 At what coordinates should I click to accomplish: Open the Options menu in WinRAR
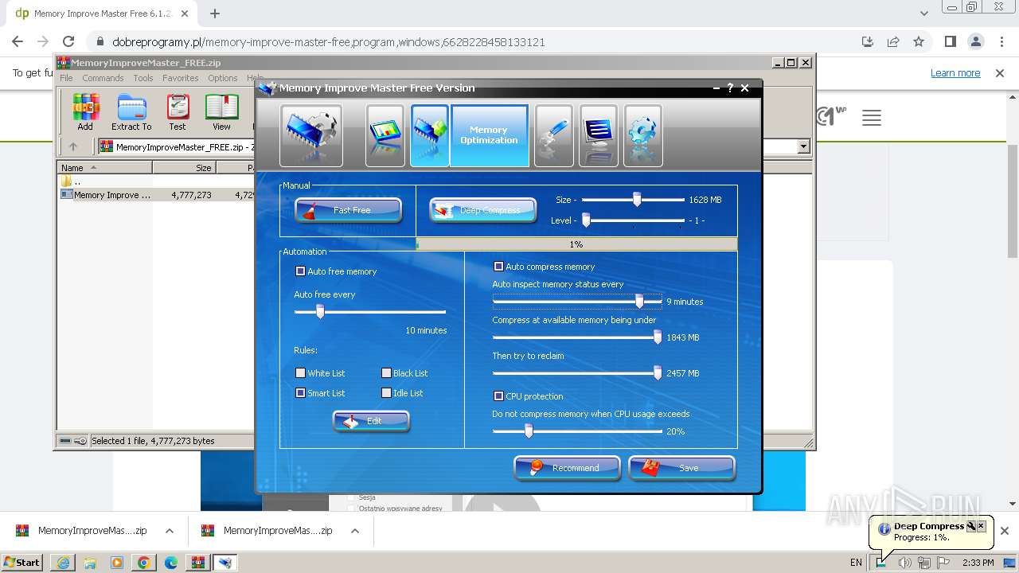tap(223, 78)
